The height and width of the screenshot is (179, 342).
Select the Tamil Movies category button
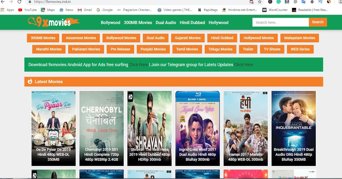(187, 49)
